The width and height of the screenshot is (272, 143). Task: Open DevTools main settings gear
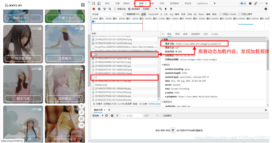coord(250,3)
